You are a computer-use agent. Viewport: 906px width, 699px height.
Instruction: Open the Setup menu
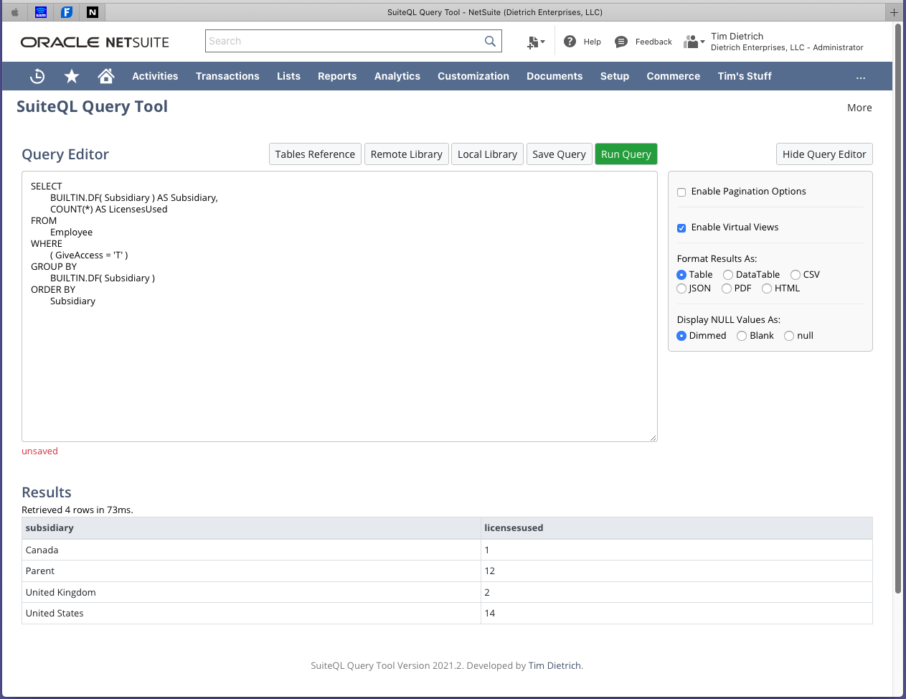click(615, 76)
